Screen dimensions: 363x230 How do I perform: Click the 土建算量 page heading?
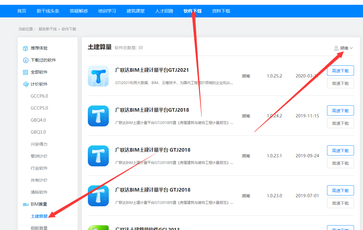pyautogui.click(x=100, y=47)
